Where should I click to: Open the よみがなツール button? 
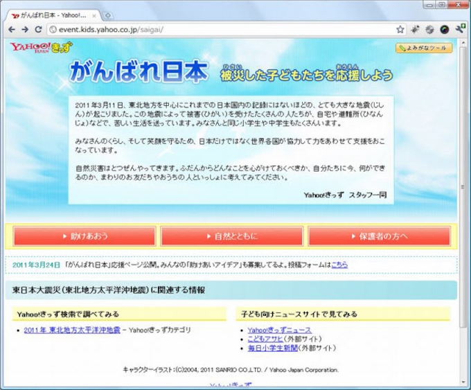[424, 48]
